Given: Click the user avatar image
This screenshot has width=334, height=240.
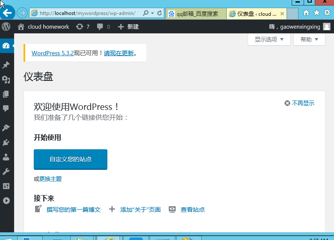Looking at the screenshot, I should pyautogui.click(x=327, y=27).
